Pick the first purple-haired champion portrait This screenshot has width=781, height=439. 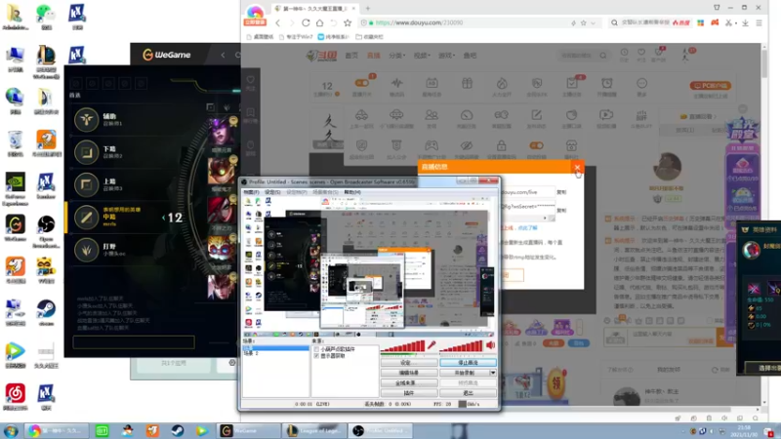coord(222,132)
